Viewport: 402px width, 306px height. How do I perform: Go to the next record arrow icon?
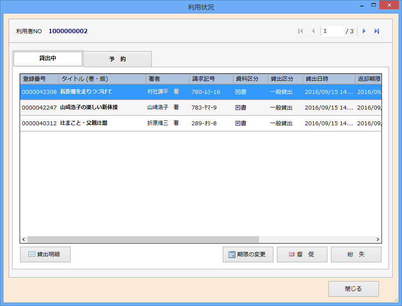[364, 31]
